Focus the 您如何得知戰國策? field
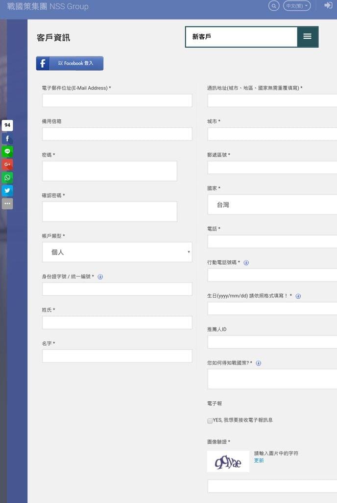The width and height of the screenshot is (337, 503). (272, 379)
